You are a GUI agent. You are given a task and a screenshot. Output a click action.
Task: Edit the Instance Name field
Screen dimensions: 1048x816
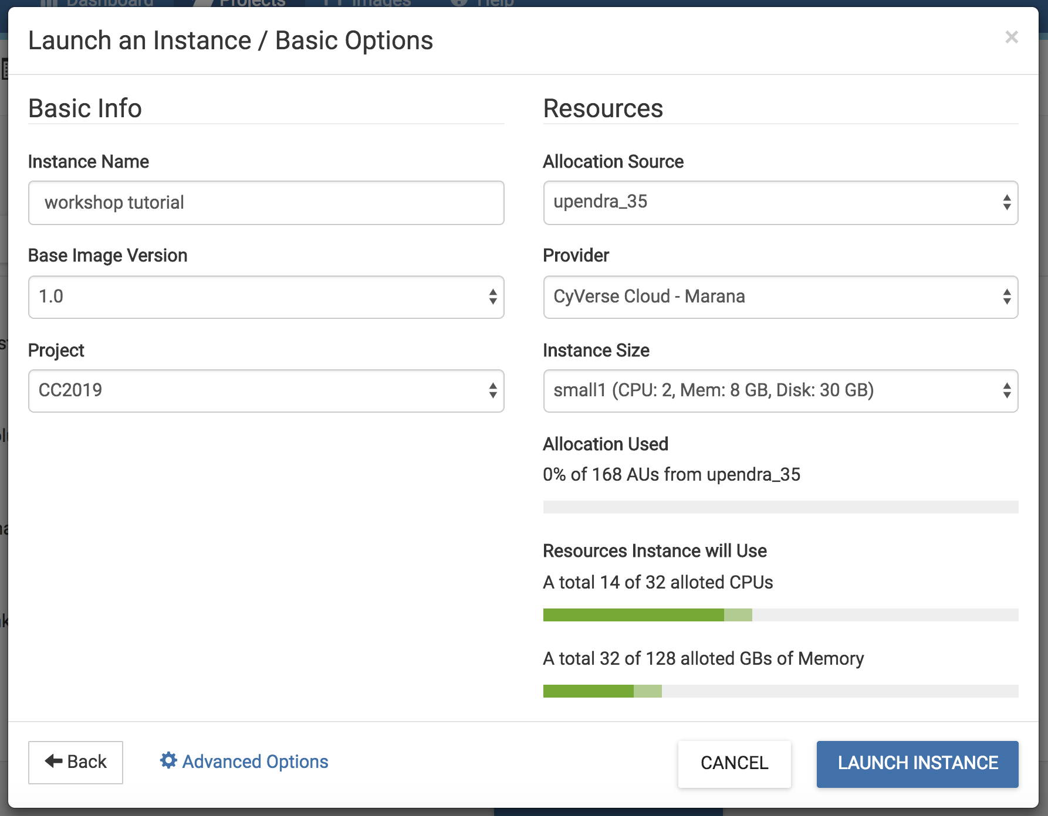tap(266, 203)
